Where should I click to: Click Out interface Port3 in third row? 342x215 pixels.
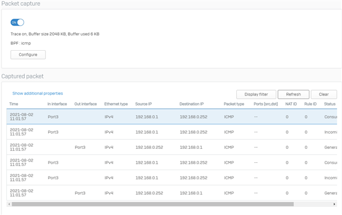(x=80, y=147)
